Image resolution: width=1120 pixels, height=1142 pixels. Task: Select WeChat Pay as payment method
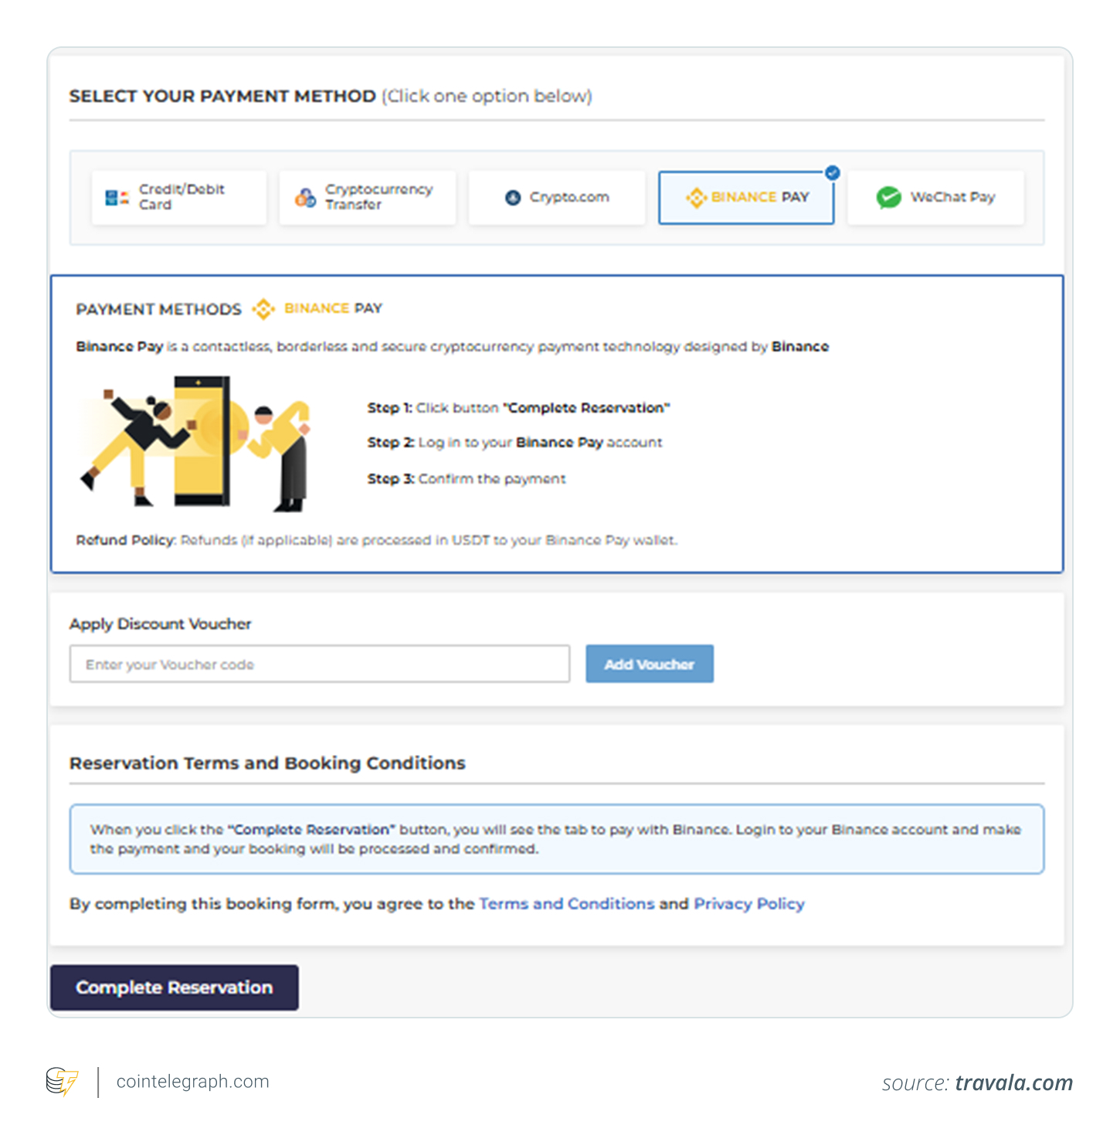(935, 198)
